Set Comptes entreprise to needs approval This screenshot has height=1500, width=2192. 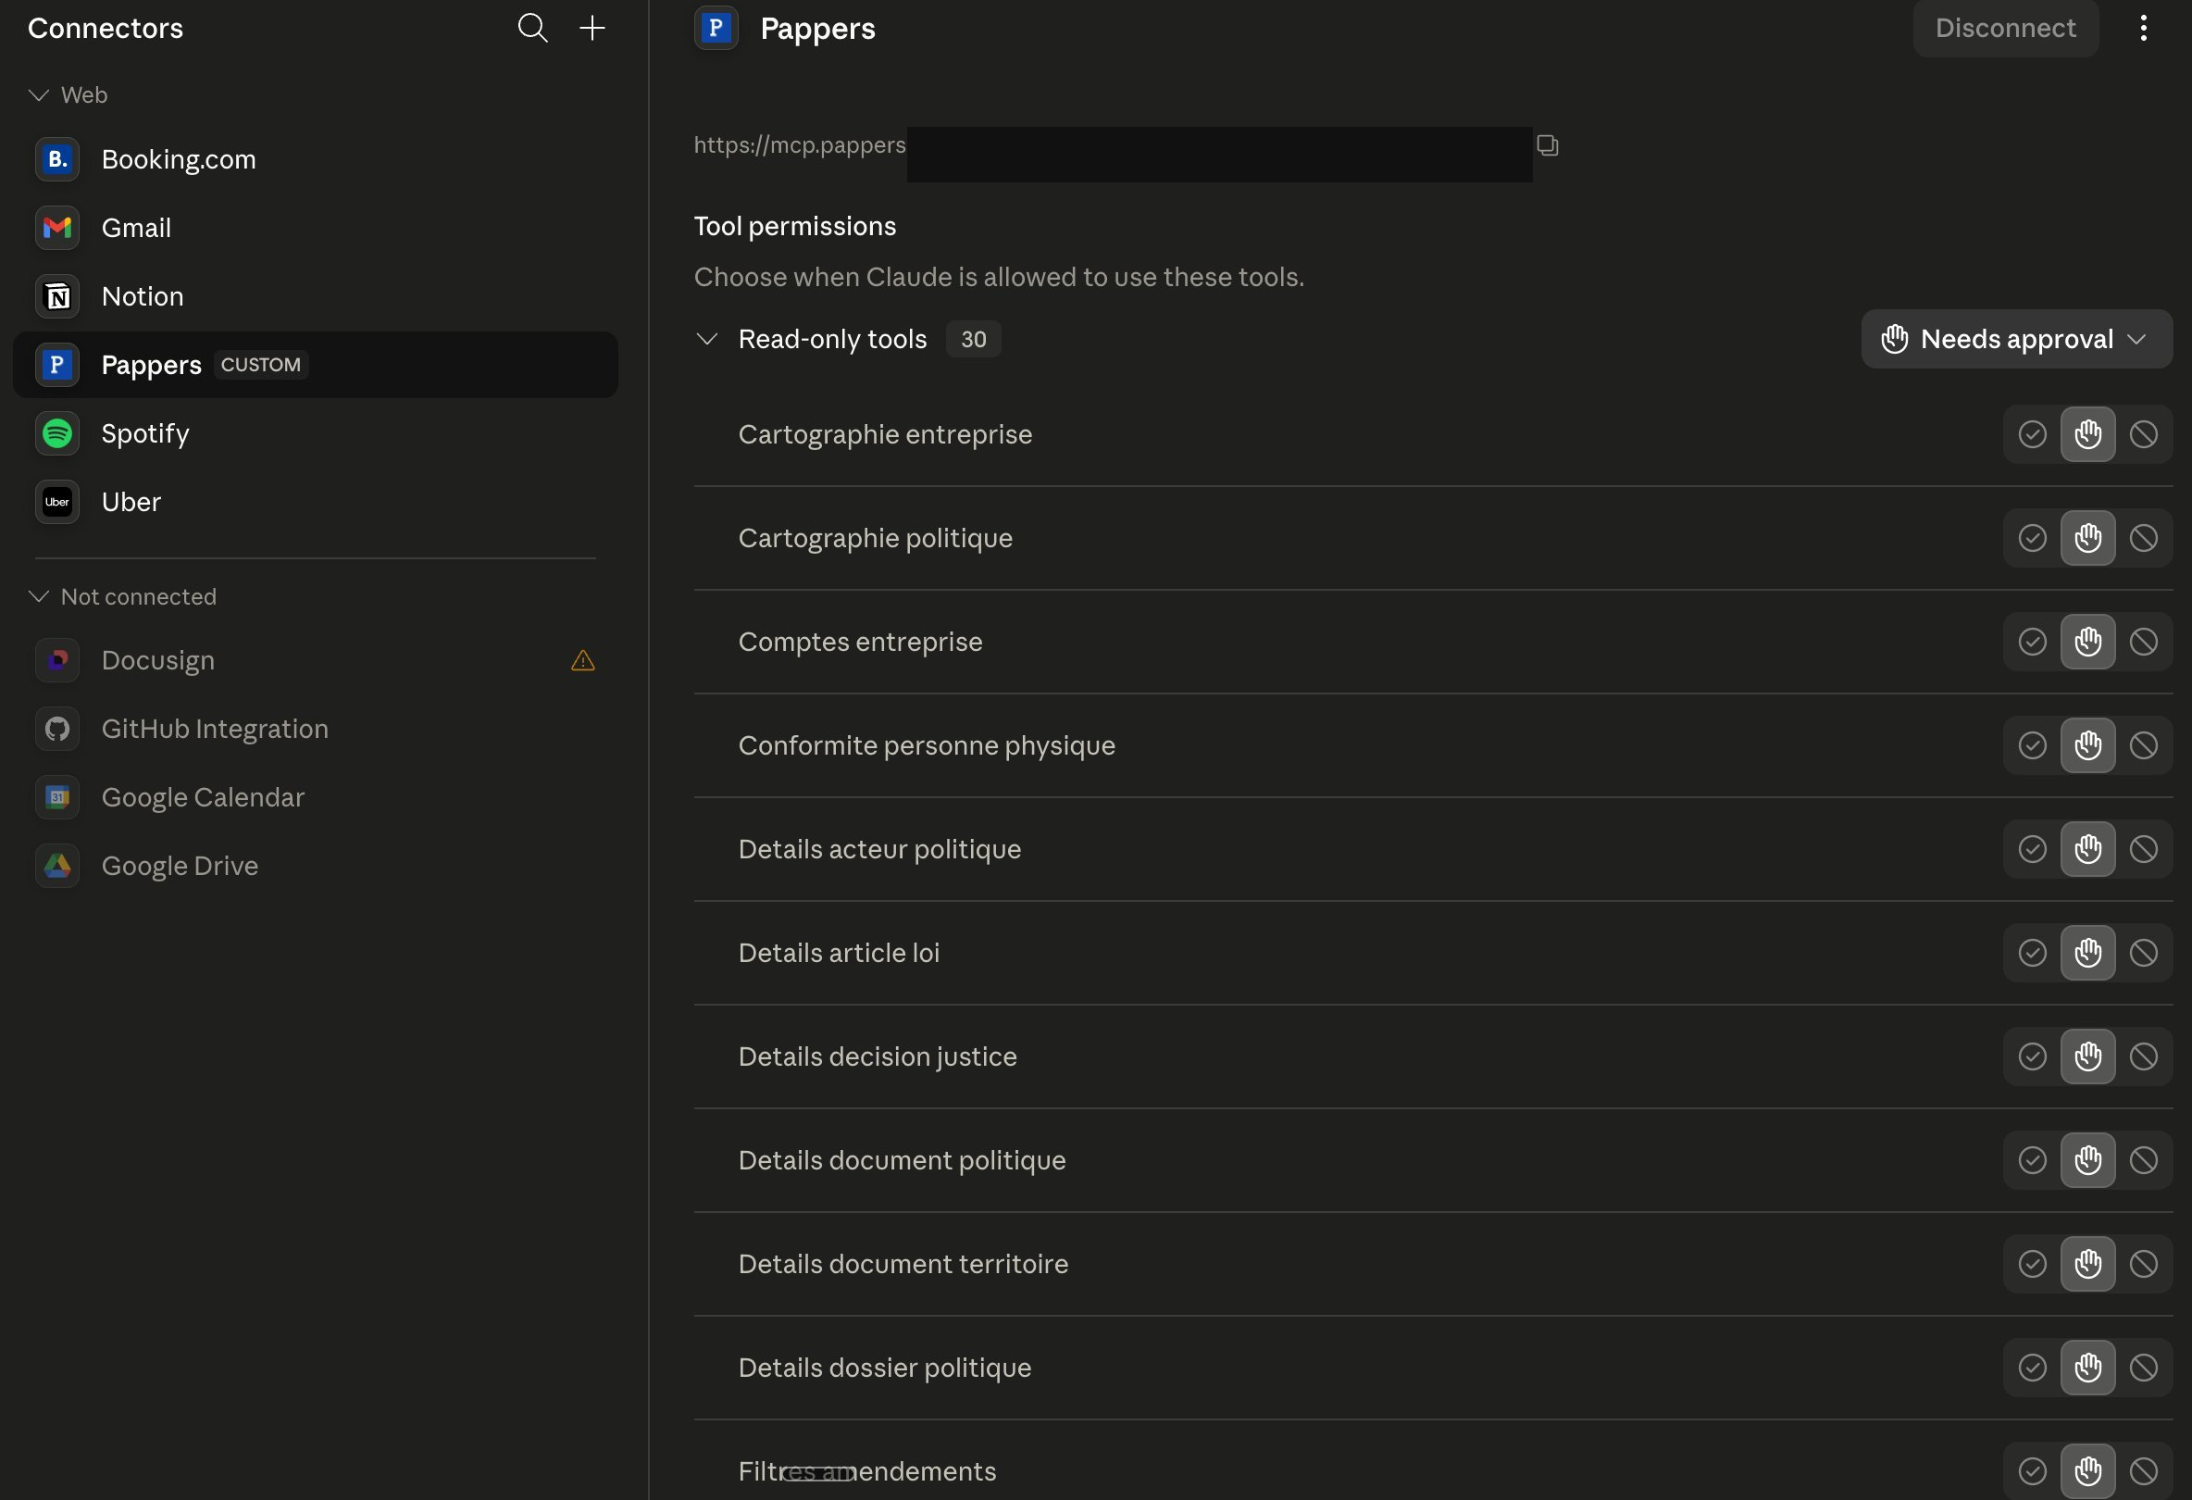(2087, 642)
